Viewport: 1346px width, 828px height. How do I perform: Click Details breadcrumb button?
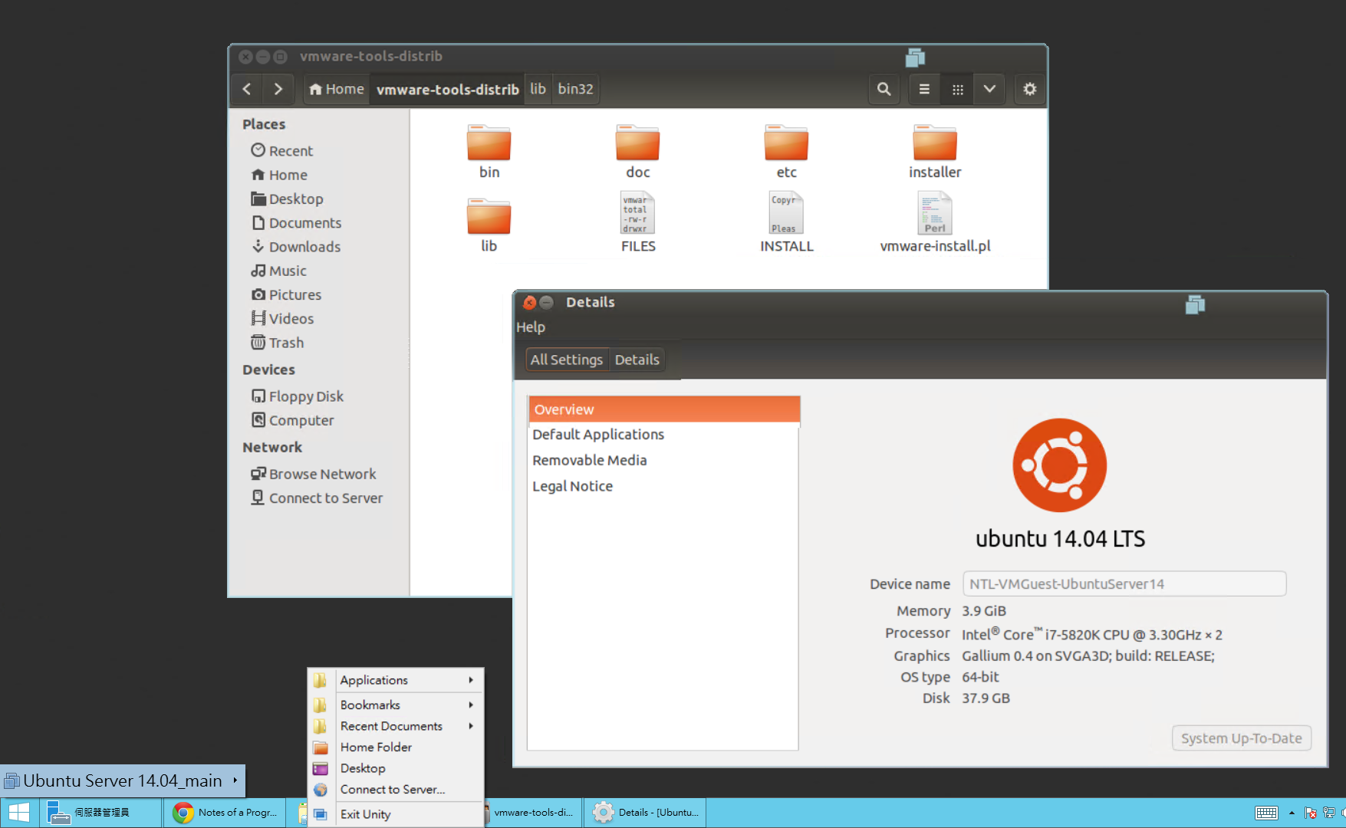[637, 360]
